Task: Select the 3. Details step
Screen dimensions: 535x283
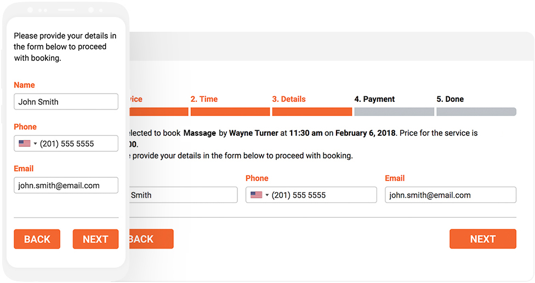Action: [289, 99]
